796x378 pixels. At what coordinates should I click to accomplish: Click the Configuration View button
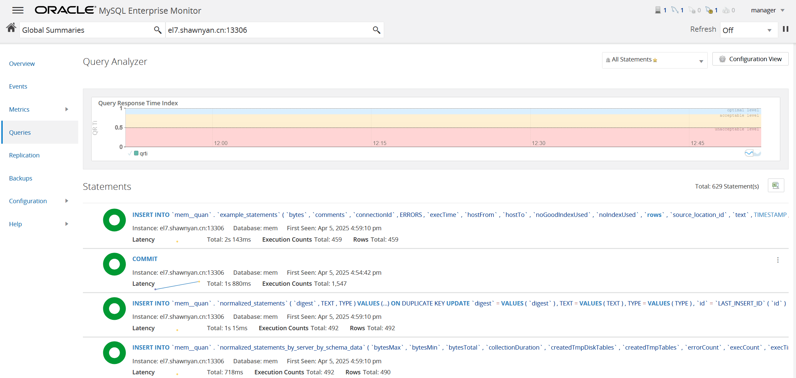click(750, 59)
